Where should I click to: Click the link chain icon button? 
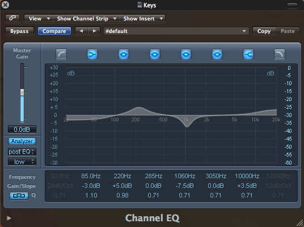pos(12,18)
